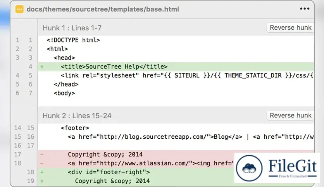Click the blank line numbered 16 17
324x187 pixels.
click(176, 145)
